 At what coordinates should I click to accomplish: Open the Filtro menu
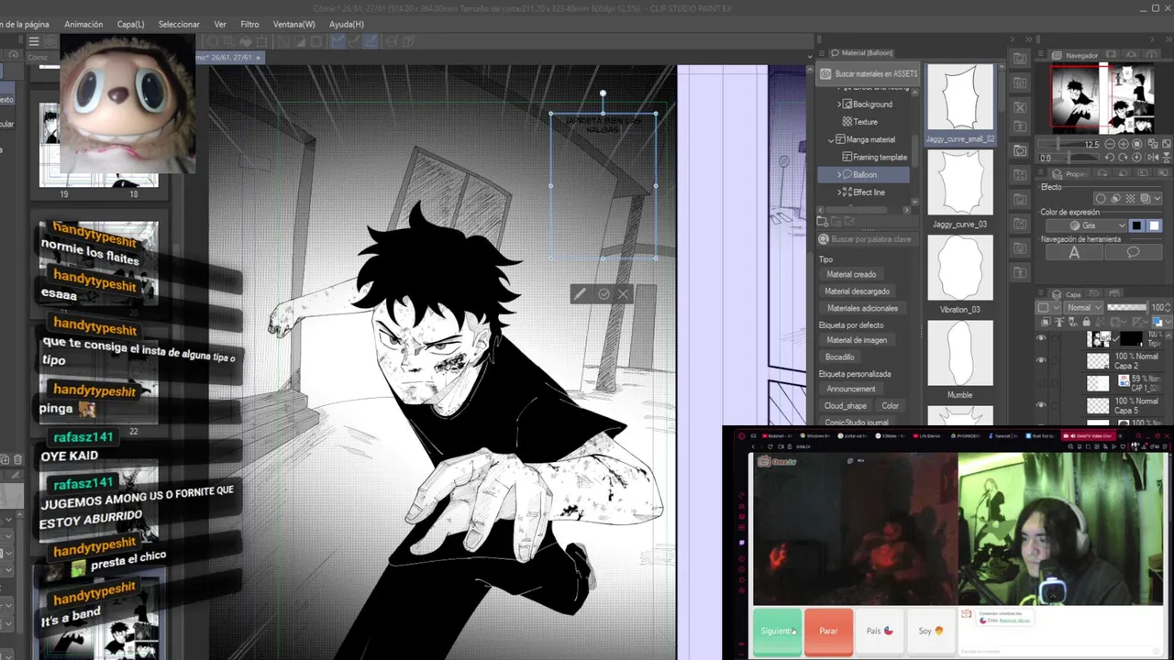[249, 24]
